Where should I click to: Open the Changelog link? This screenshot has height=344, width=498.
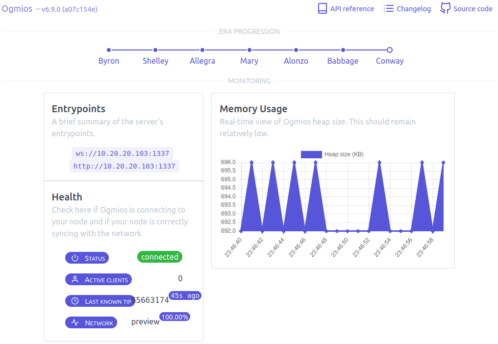coord(407,9)
